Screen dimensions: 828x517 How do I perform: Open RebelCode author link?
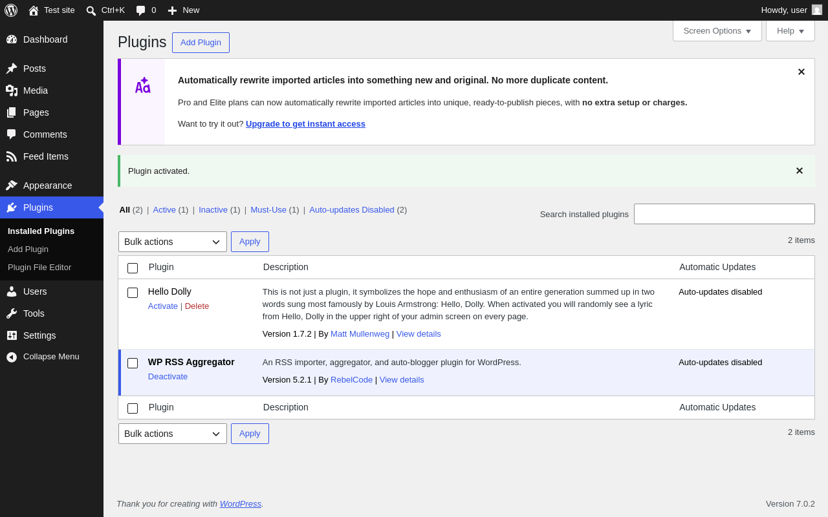coord(351,379)
